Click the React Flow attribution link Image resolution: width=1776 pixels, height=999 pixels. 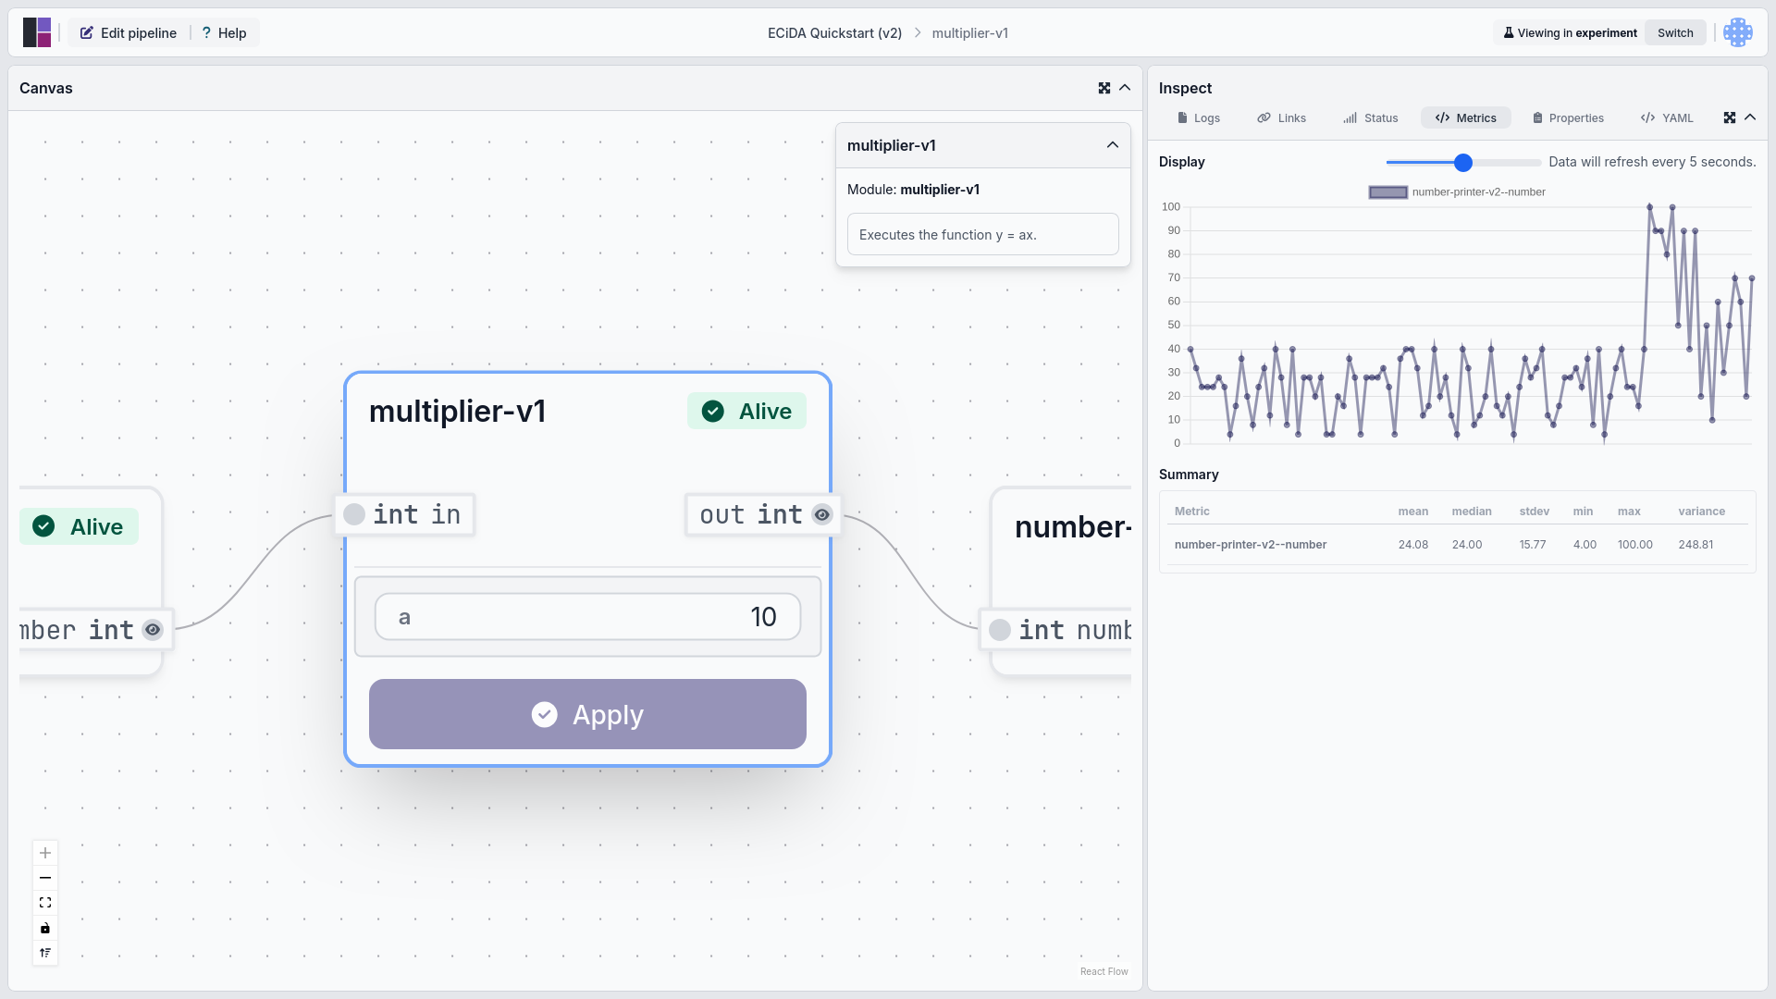tap(1104, 971)
